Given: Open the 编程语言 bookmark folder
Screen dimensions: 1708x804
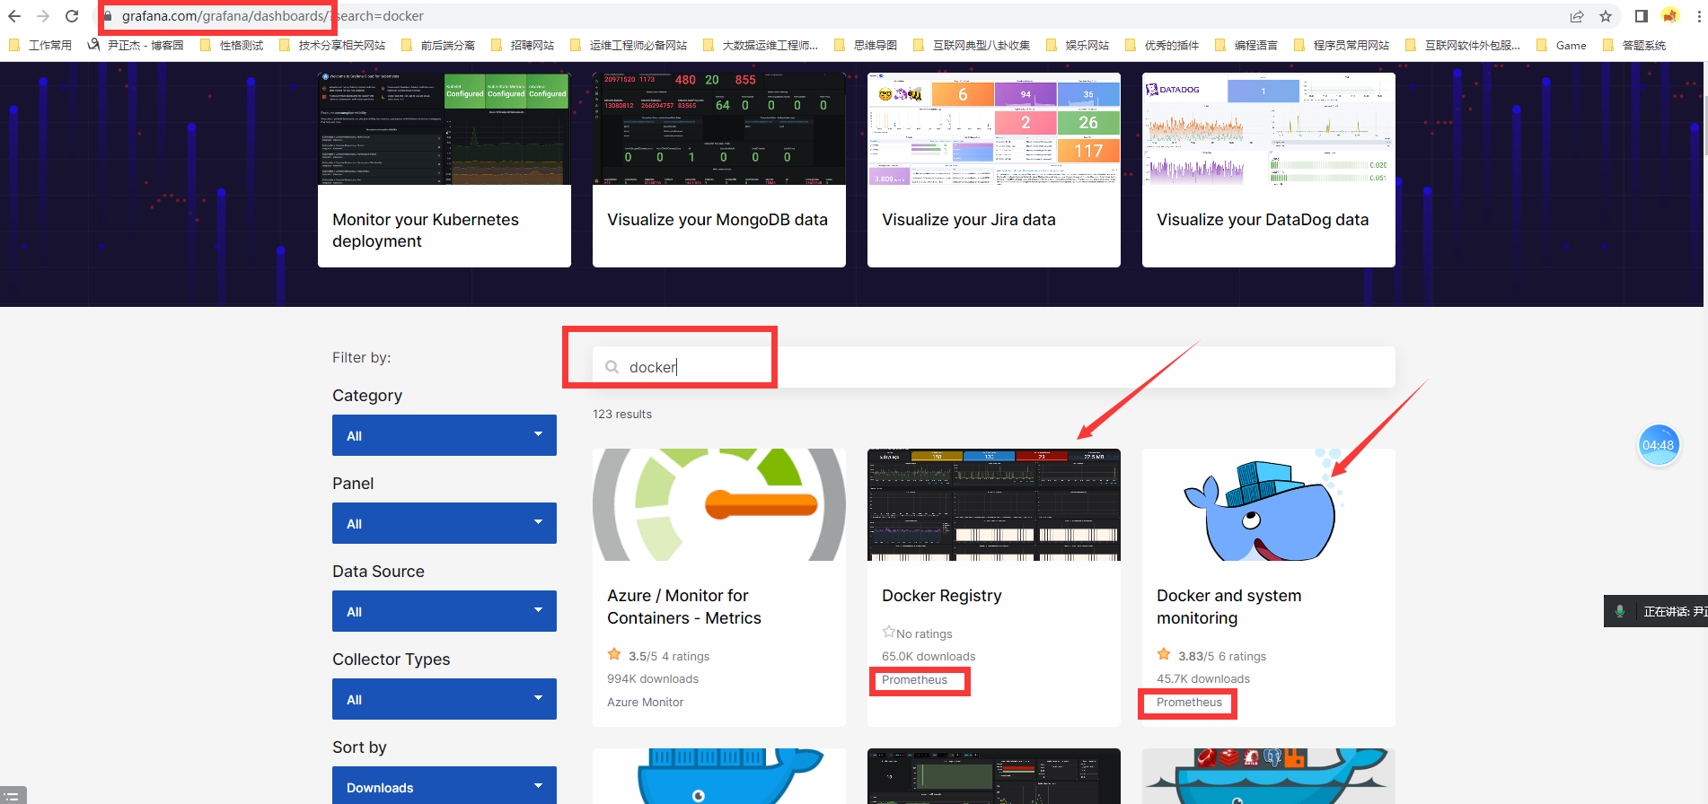Looking at the screenshot, I should coord(1246,45).
